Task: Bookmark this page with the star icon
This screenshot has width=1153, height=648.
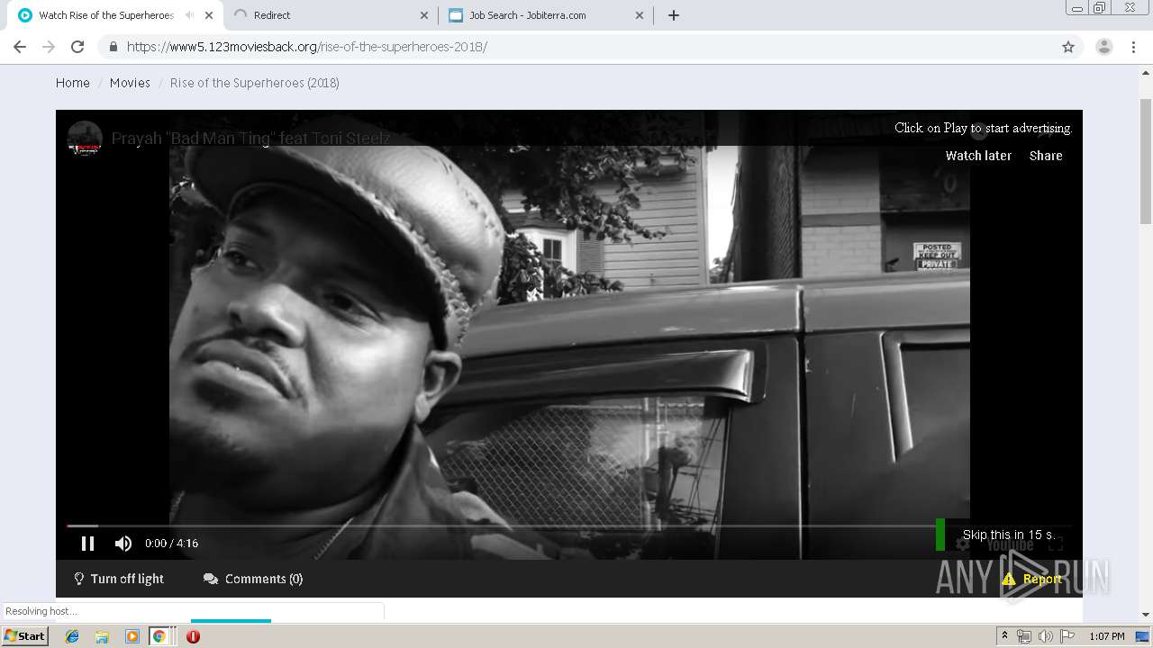Action: tap(1068, 47)
